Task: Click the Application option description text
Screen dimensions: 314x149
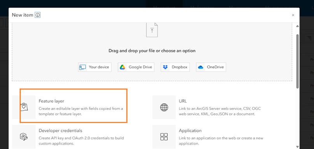Action: (221, 141)
